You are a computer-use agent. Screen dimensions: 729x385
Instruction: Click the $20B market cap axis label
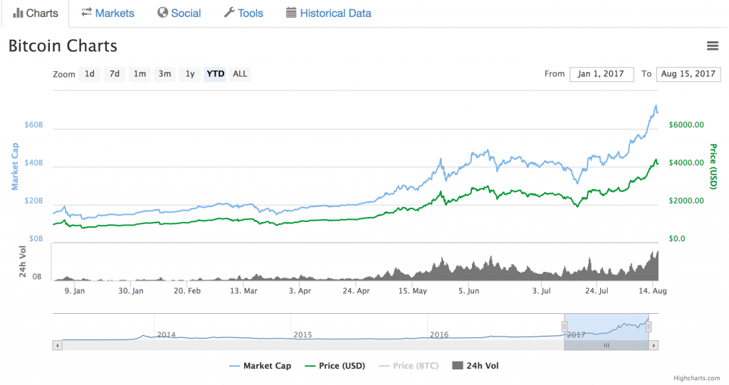[33, 201]
